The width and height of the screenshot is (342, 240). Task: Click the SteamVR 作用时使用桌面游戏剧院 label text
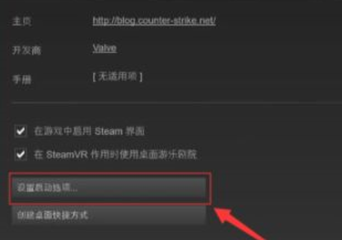(115, 155)
